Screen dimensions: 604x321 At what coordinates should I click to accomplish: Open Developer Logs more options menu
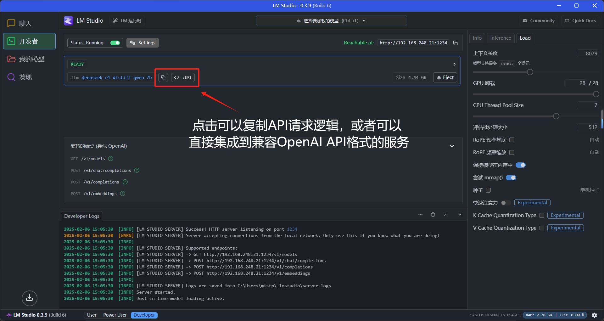pos(420,215)
